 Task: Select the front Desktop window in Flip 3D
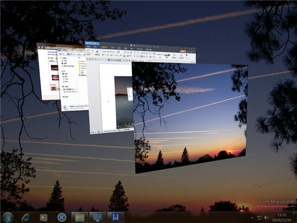[x=190, y=117]
